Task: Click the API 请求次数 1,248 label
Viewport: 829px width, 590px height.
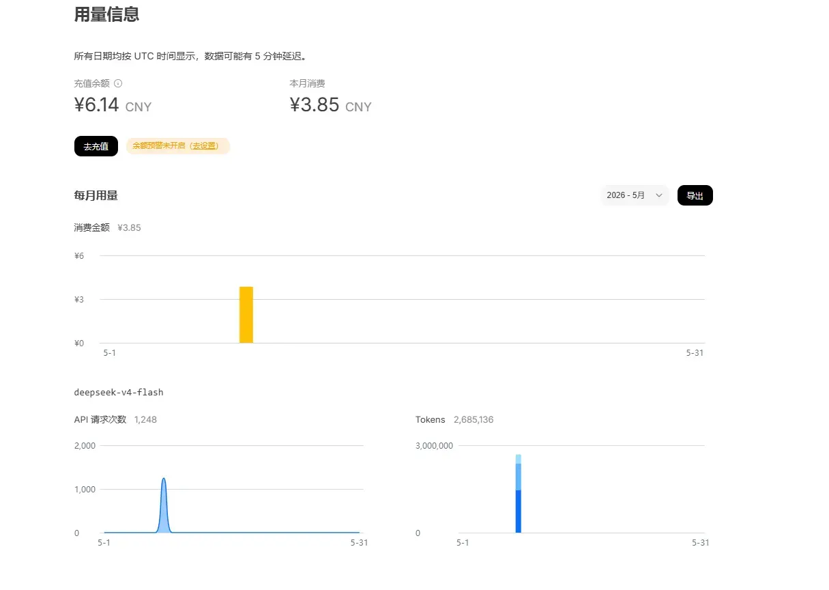Action: coord(115,419)
